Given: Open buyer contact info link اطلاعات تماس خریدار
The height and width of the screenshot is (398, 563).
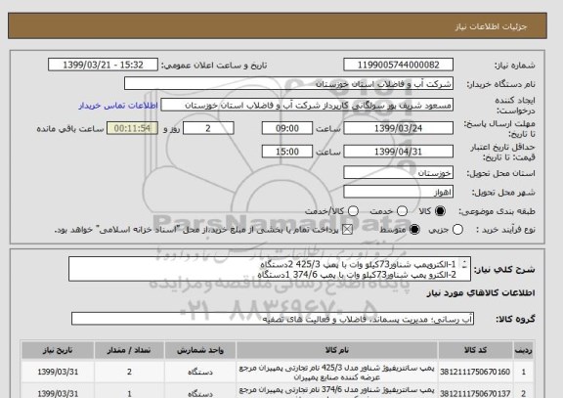Looking at the screenshot, I should click(x=118, y=106).
